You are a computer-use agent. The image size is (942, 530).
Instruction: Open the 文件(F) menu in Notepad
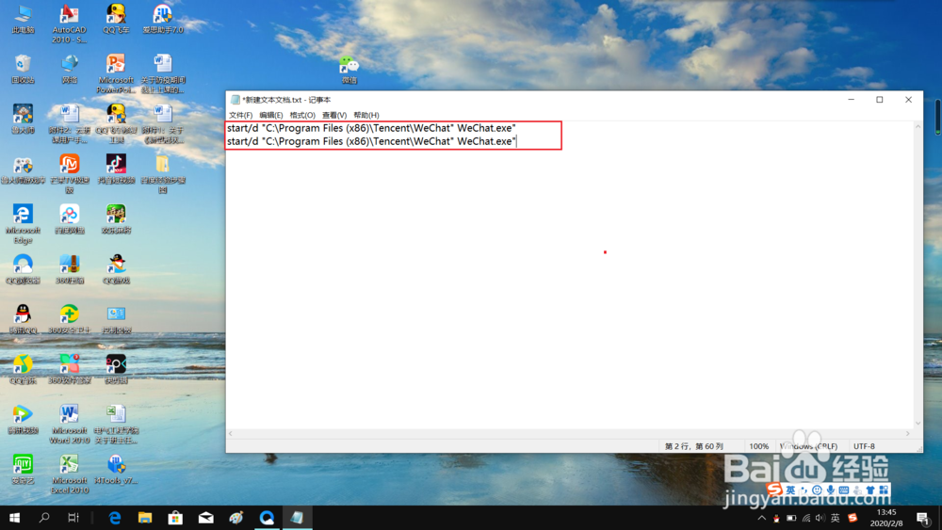click(240, 115)
